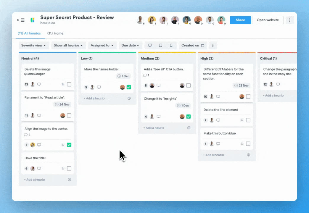
Task: Filter by mobile phone device icon
Action: pos(171,45)
